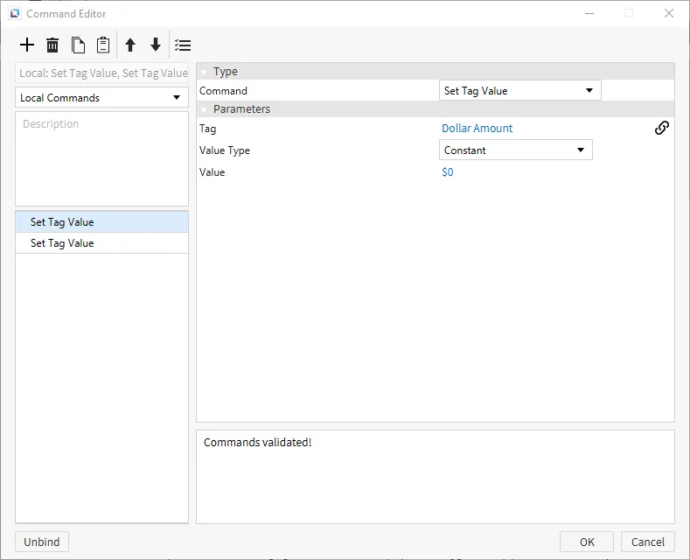The height and width of the screenshot is (560, 690).
Task: Open the Value Type Constant dropdown
Action: [x=515, y=150]
